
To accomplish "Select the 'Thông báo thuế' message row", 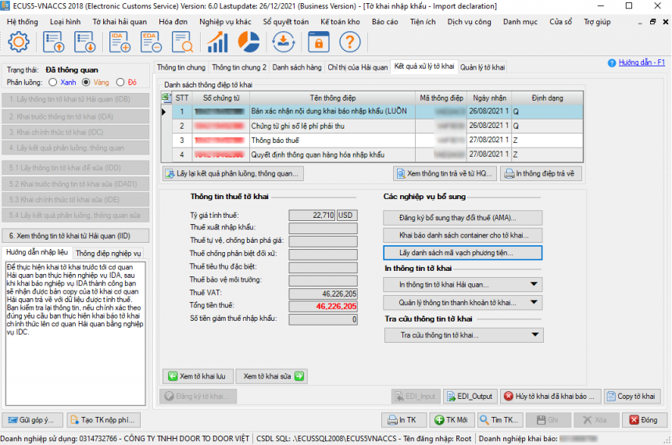I will tap(372, 140).
